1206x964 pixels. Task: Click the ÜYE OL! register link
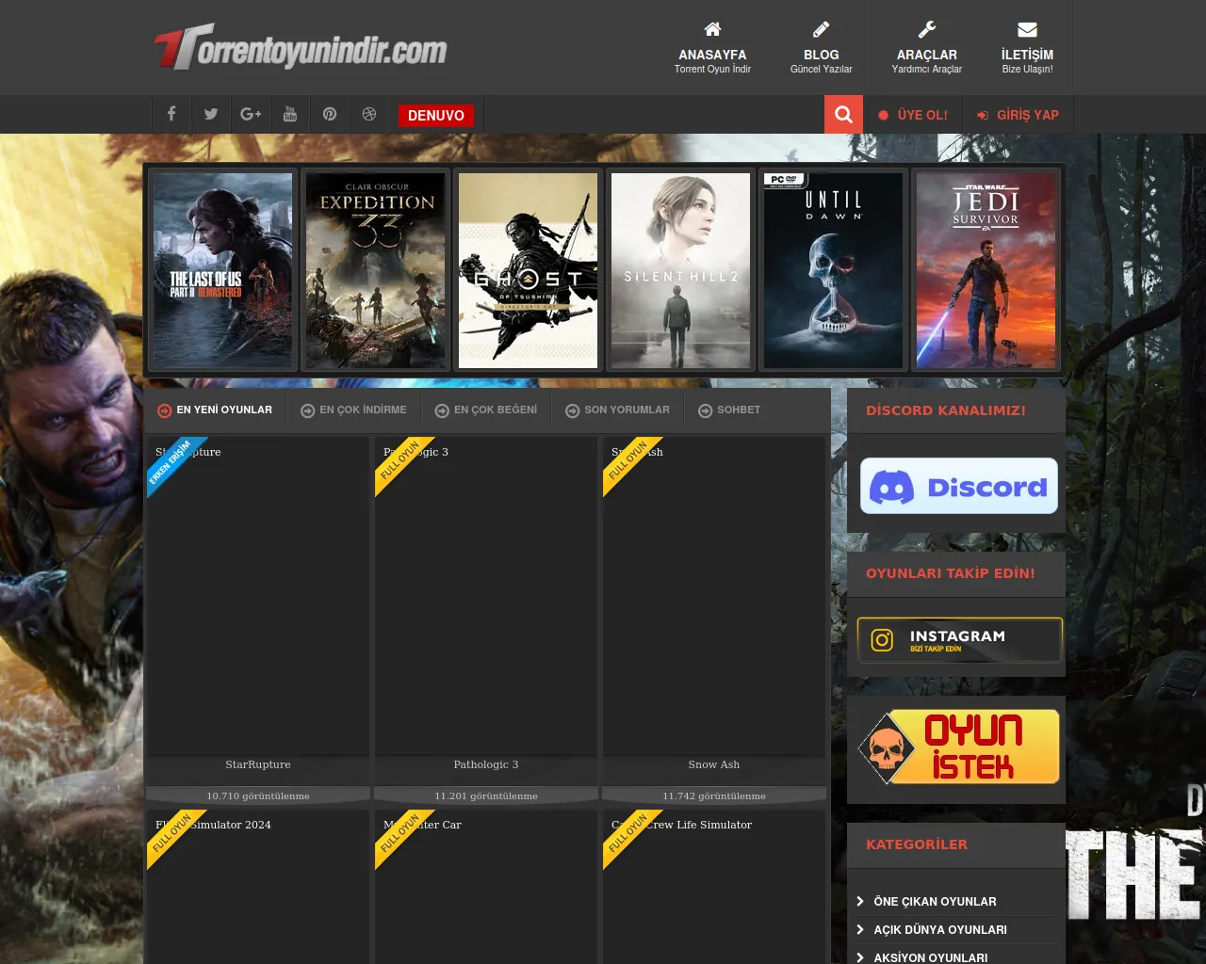913,115
